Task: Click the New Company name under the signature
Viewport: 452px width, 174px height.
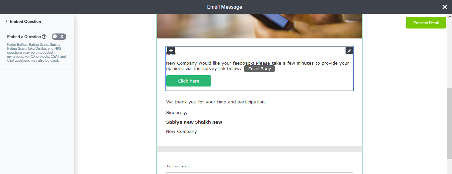Action: pyautogui.click(x=181, y=132)
